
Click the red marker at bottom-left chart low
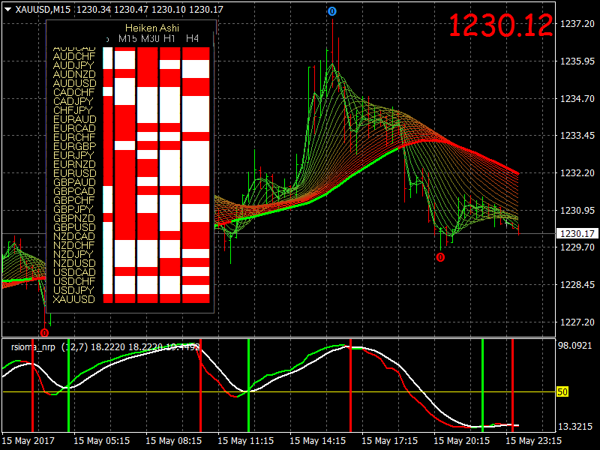45,333
